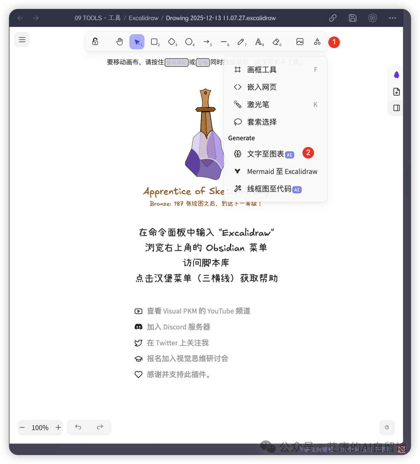Image resolution: width=420 pixels, height=464 pixels.
Task: Click the purple Obsidian icon in sidebar
Action: pos(397,75)
